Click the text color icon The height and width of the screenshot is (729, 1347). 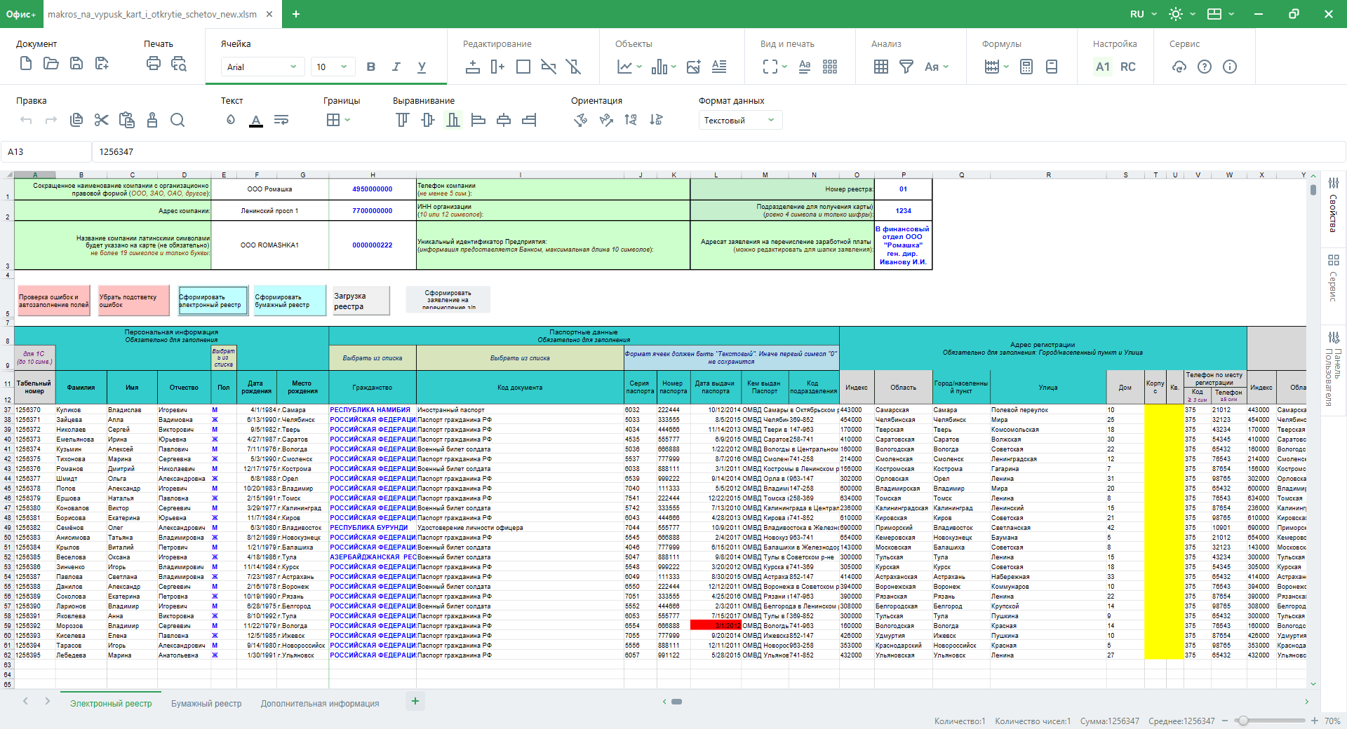(x=256, y=121)
